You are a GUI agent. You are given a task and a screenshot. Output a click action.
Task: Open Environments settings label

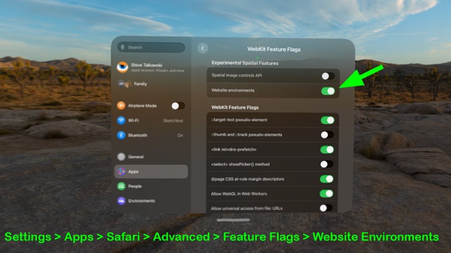142,201
